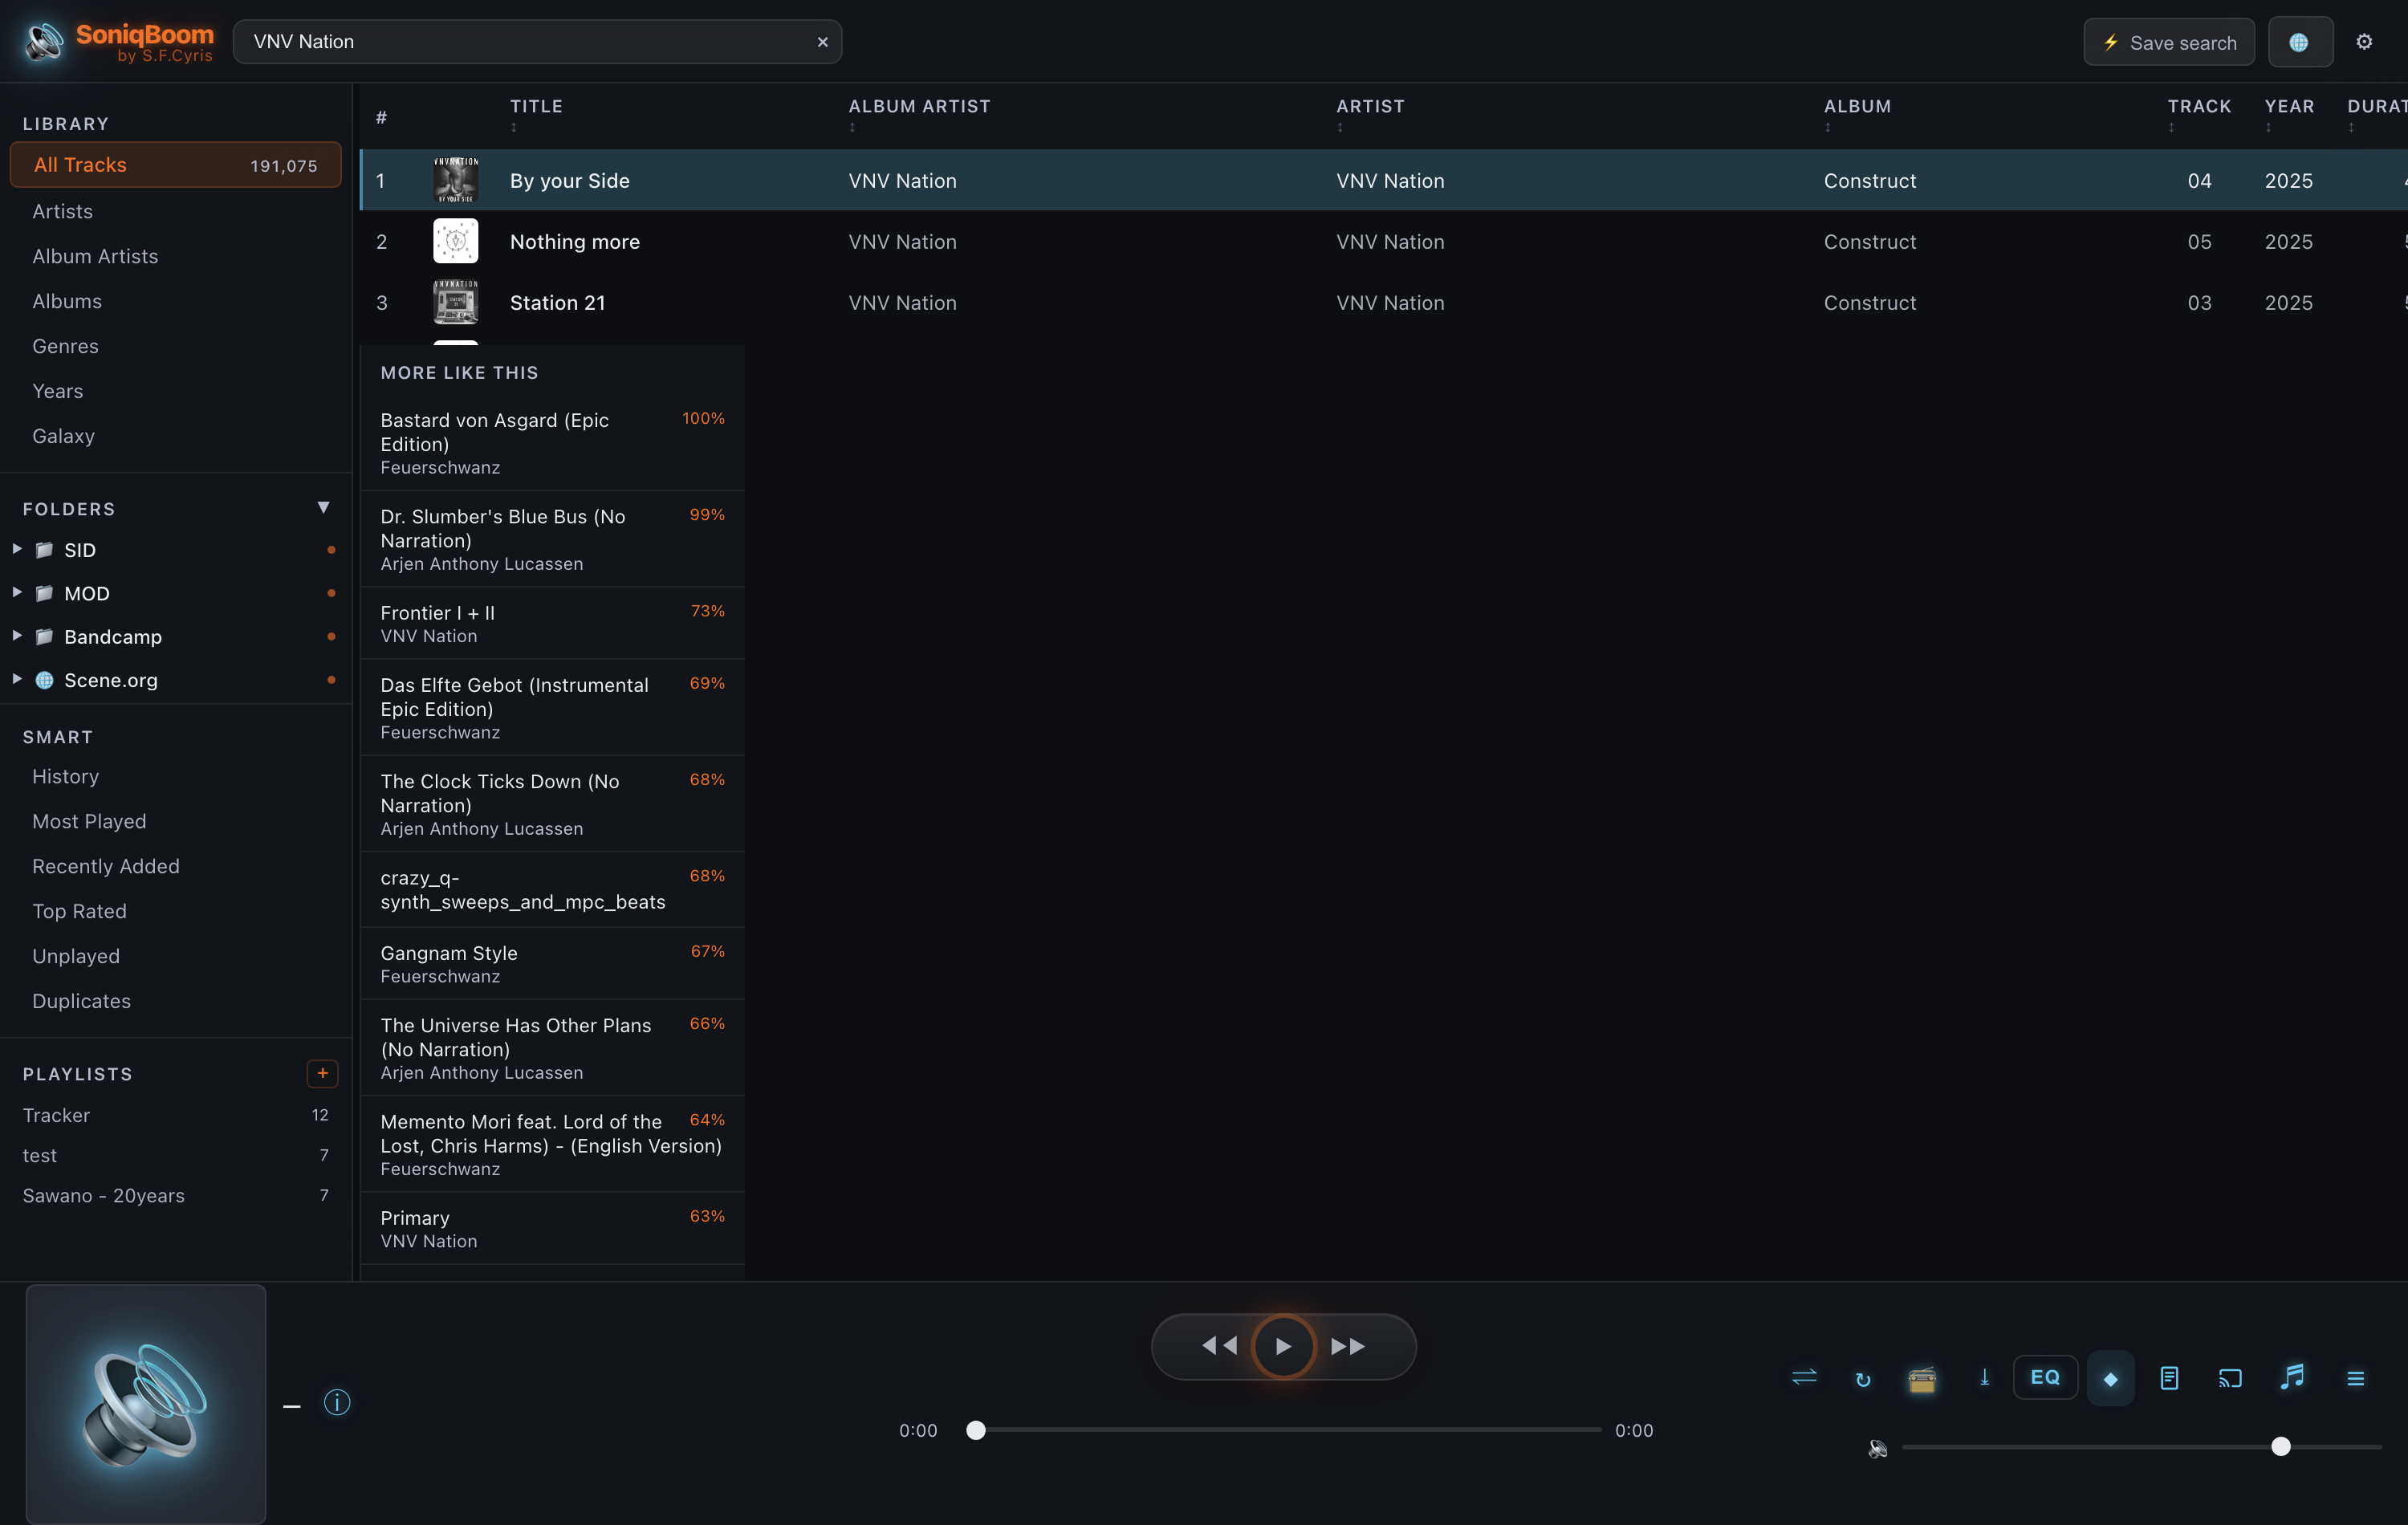Toggle shuffle playback with the crossed-arrows icon
The image size is (2408, 1525).
click(x=1804, y=1378)
